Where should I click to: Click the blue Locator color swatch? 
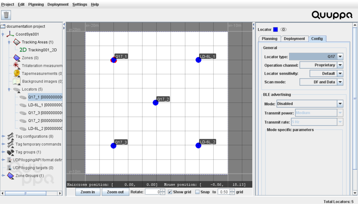click(x=275, y=29)
